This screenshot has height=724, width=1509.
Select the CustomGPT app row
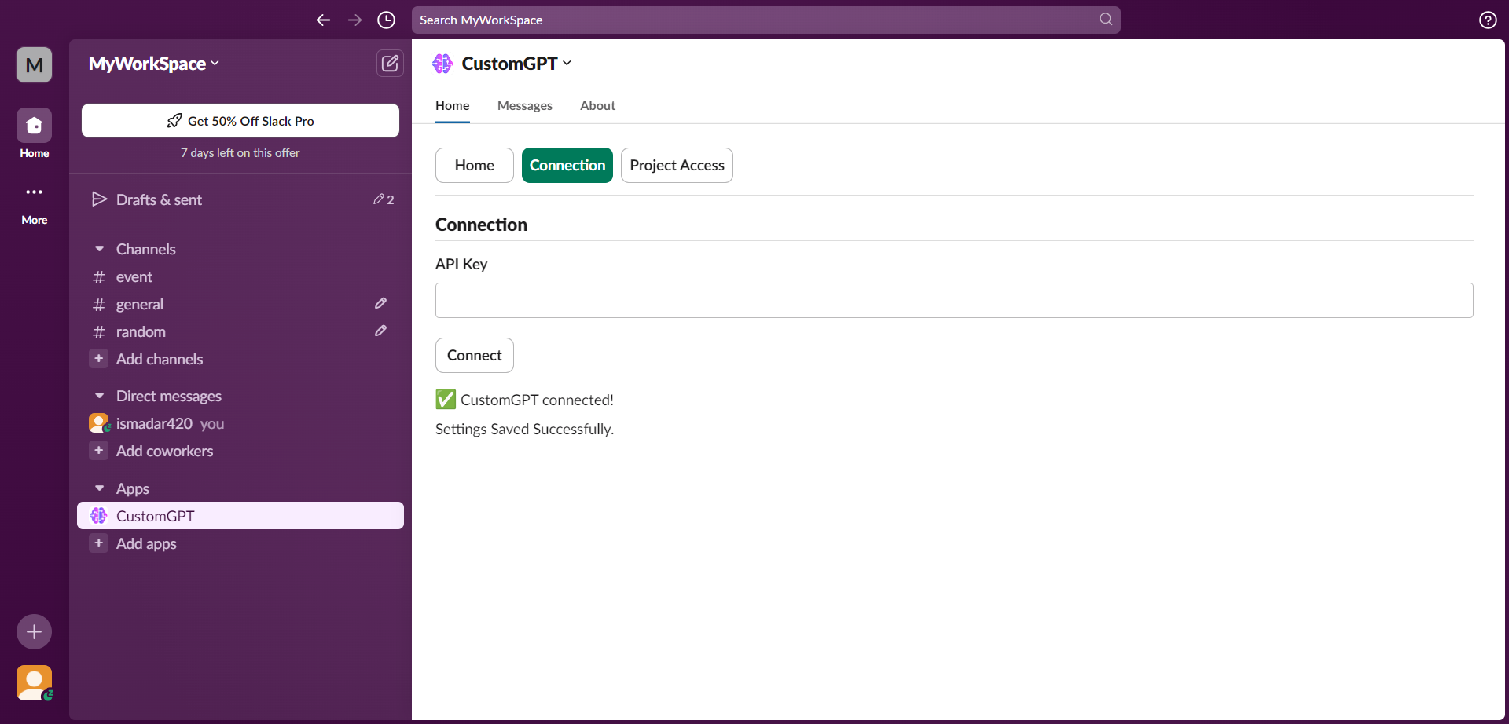click(240, 516)
